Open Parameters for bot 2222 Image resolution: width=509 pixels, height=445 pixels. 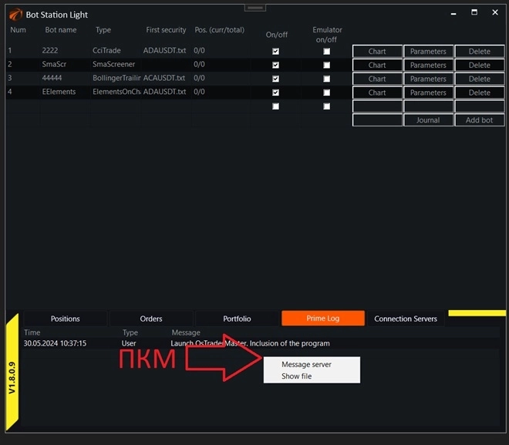pyautogui.click(x=428, y=51)
